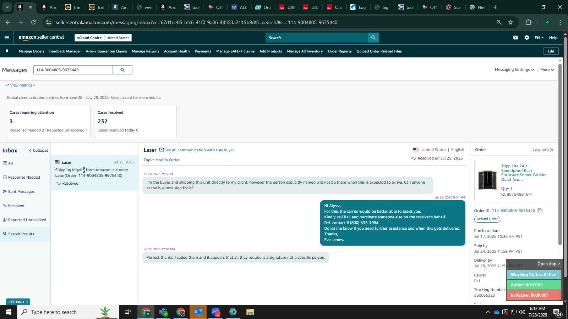Open the mail envelope icon in header
Image resolution: width=568 pixels, height=319 pixels.
(x=516, y=38)
